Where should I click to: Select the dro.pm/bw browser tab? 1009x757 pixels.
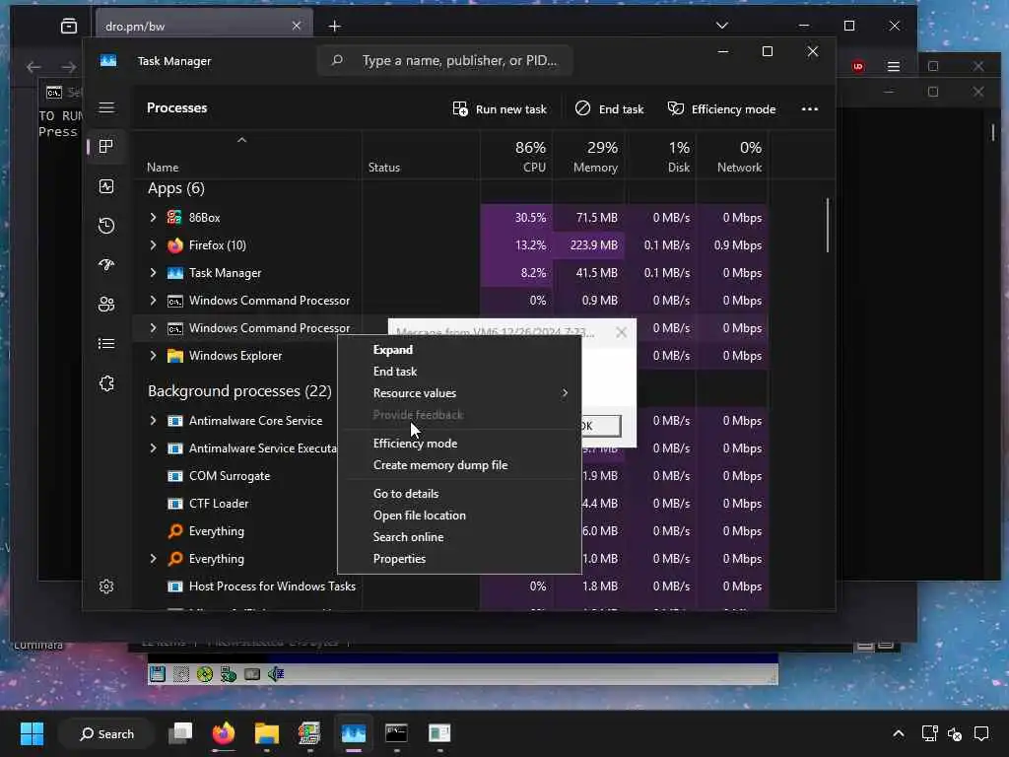pyautogui.click(x=204, y=27)
